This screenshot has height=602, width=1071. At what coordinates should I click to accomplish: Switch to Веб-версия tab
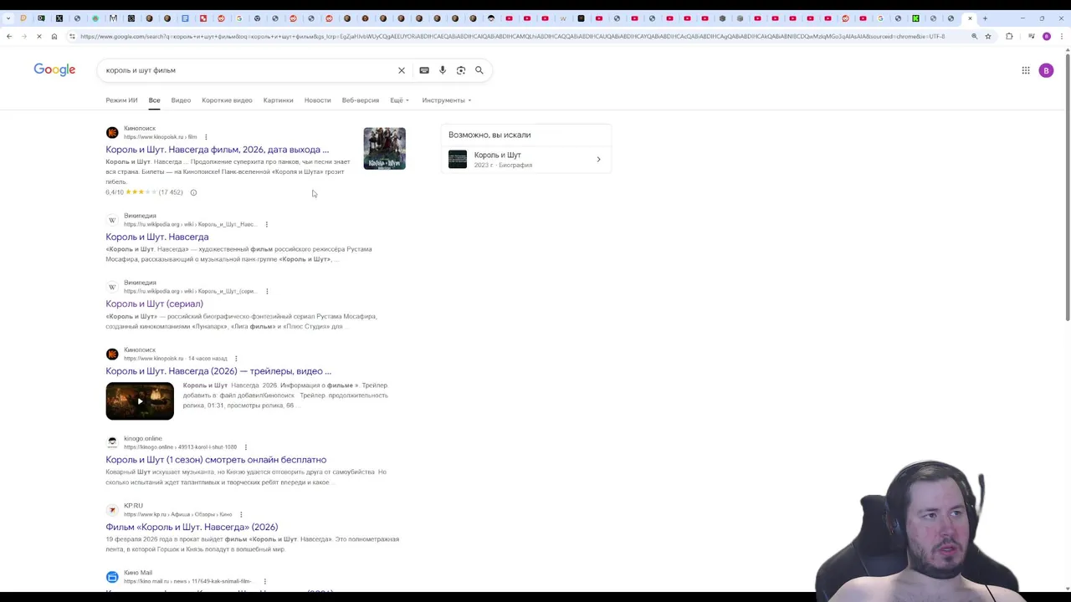point(361,100)
